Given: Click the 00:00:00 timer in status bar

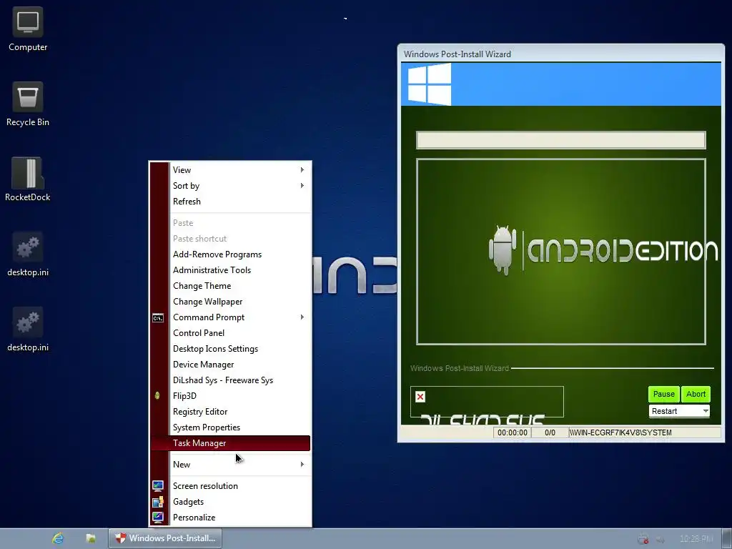Looking at the screenshot, I should click(512, 432).
